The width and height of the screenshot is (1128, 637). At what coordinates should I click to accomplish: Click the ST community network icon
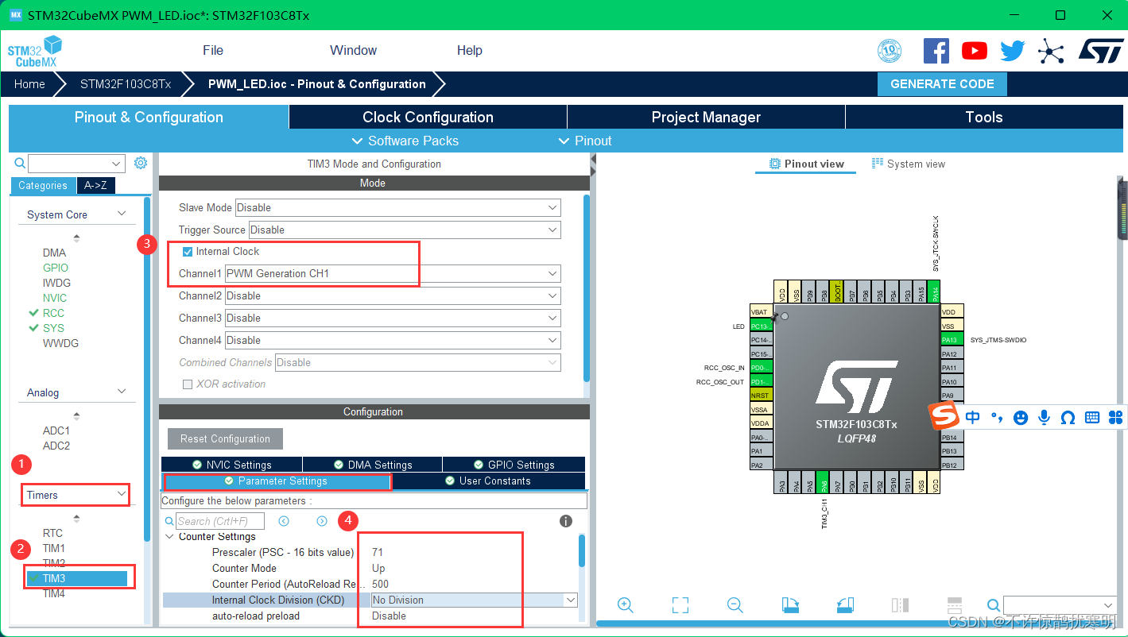1051,52
